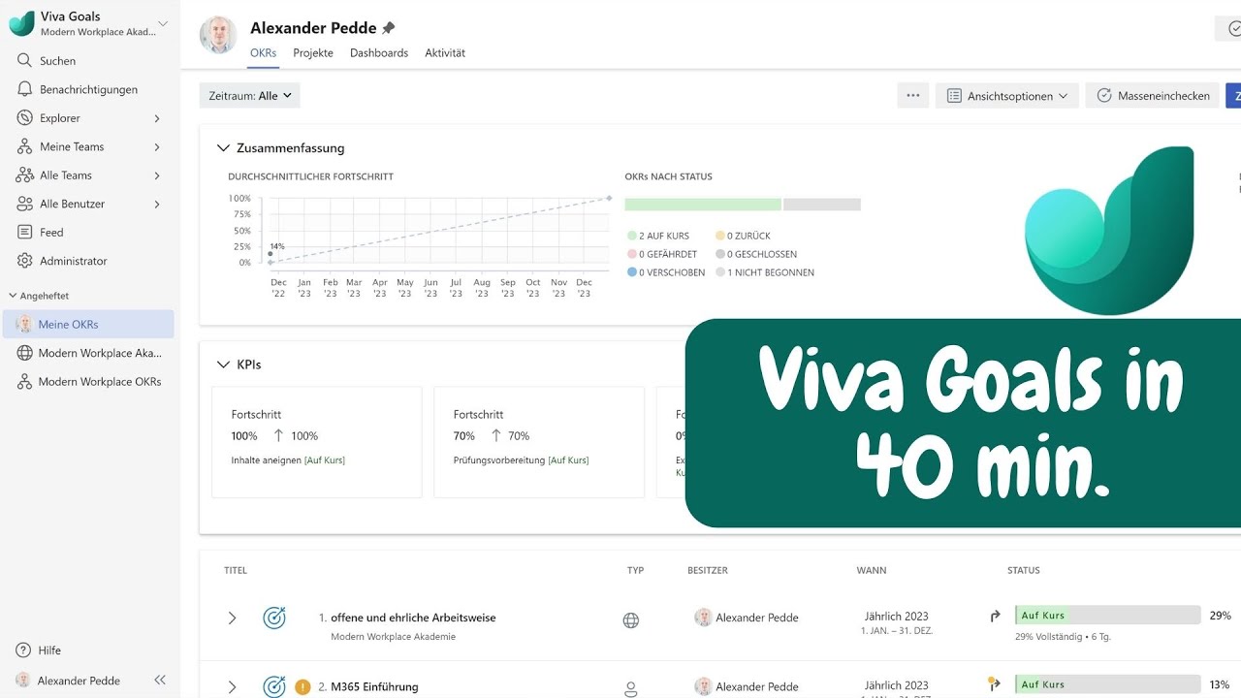This screenshot has height=698, width=1241.
Task: Switch to the OKRs tab
Action: 264,53
